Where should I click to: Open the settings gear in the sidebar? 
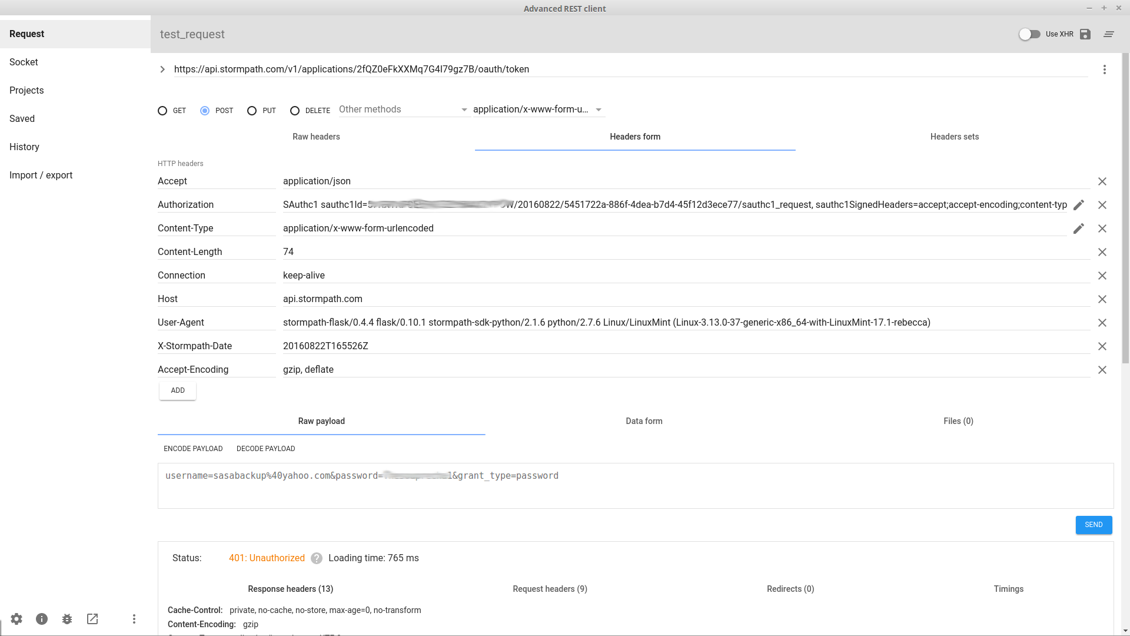point(16,619)
